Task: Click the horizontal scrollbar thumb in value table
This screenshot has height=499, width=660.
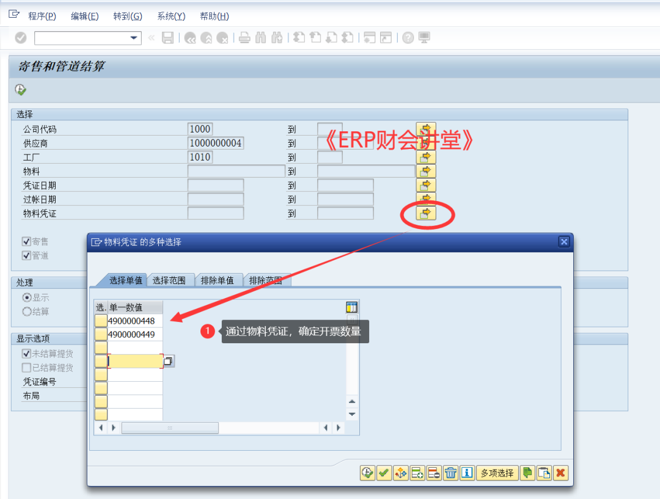Action: (x=170, y=428)
